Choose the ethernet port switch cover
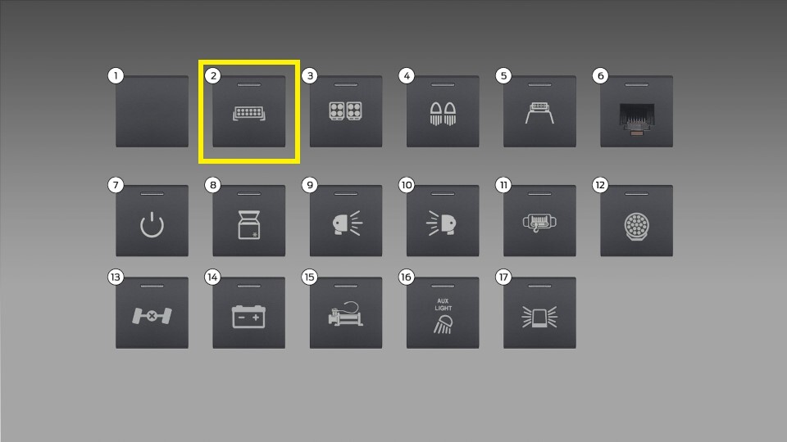This screenshot has height=442, width=787. click(636, 111)
